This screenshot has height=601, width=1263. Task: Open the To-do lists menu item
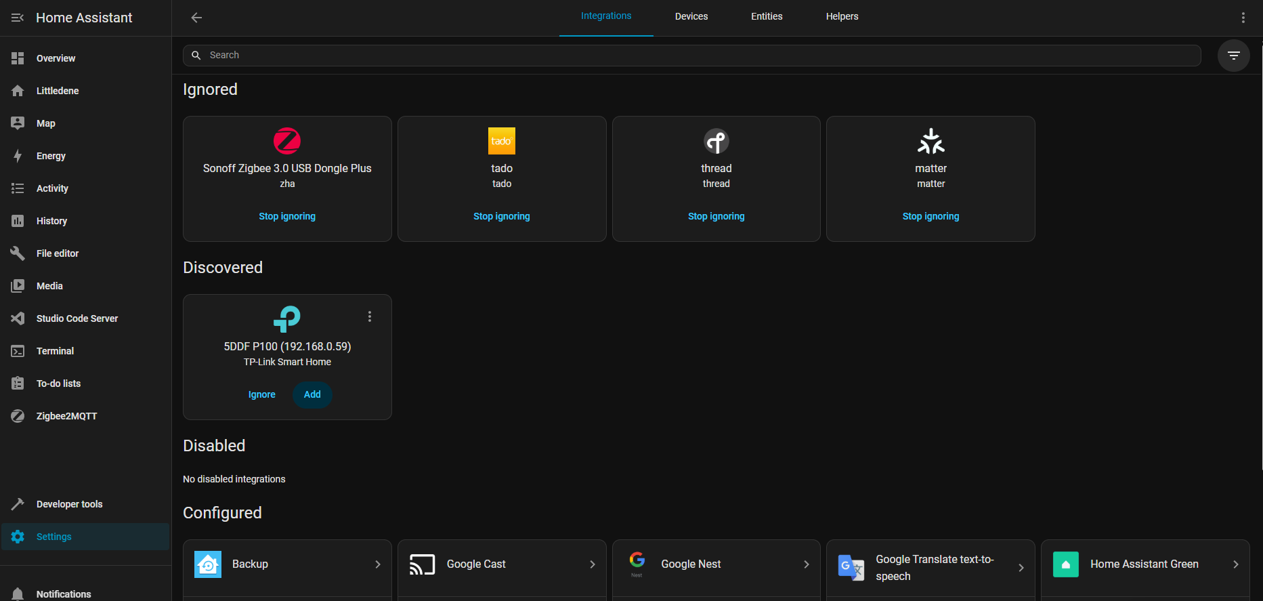(x=85, y=384)
